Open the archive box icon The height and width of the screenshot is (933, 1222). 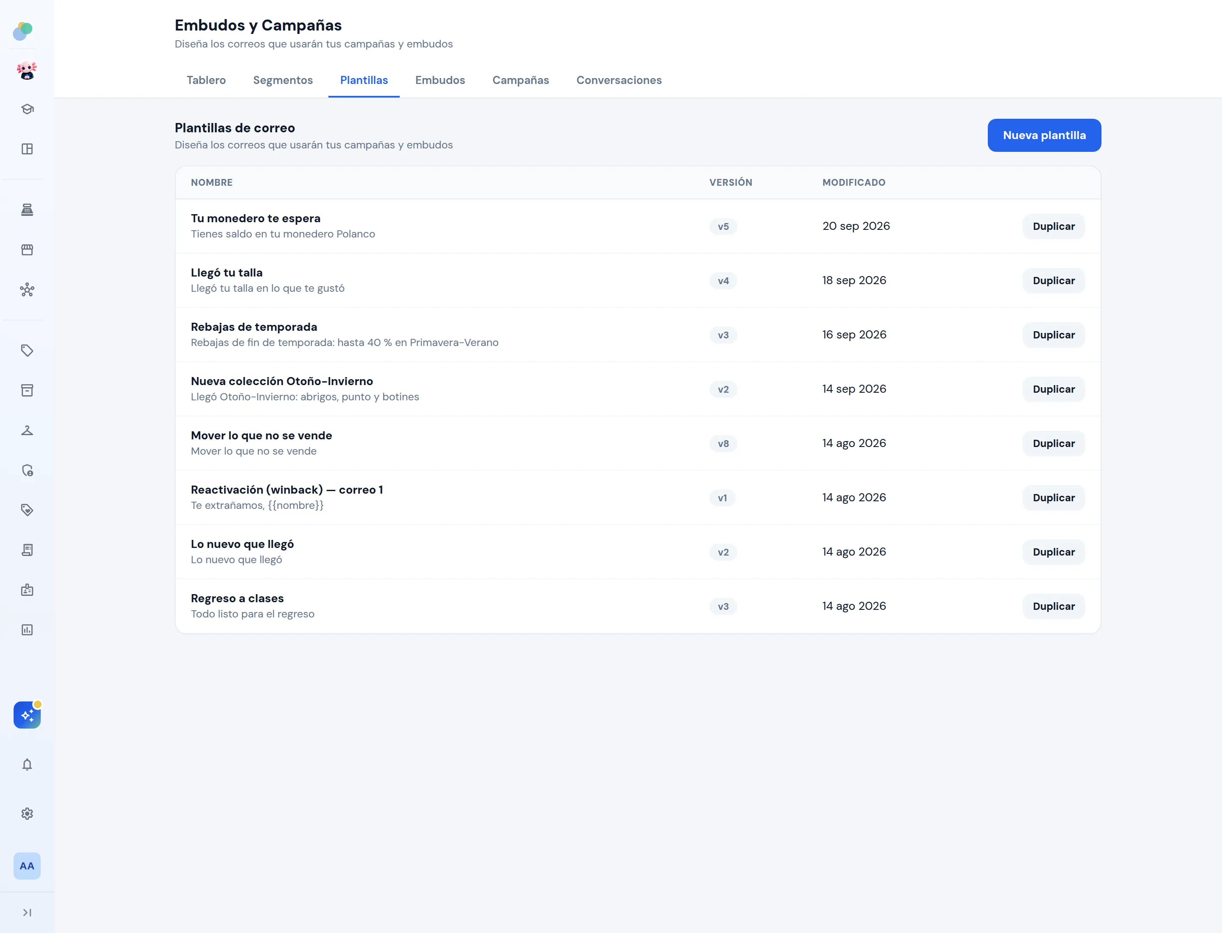point(27,391)
